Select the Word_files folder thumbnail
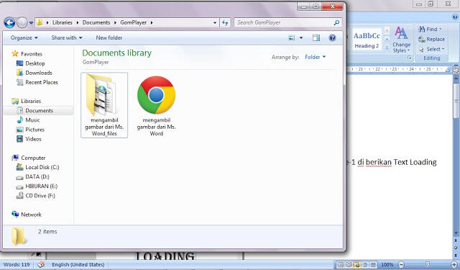This screenshot has height=270, width=460. point(104,105)
